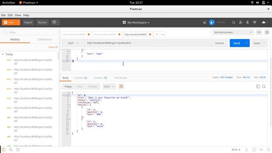The width and height of the screenshot is (272, 153).
Task: Click the Clear all link
Action: point(53,47)
